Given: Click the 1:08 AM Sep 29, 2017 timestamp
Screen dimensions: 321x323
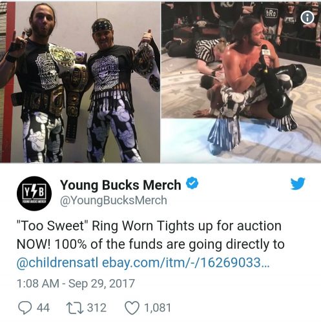Looking at the screenshot, I should [x=76, y=284].
